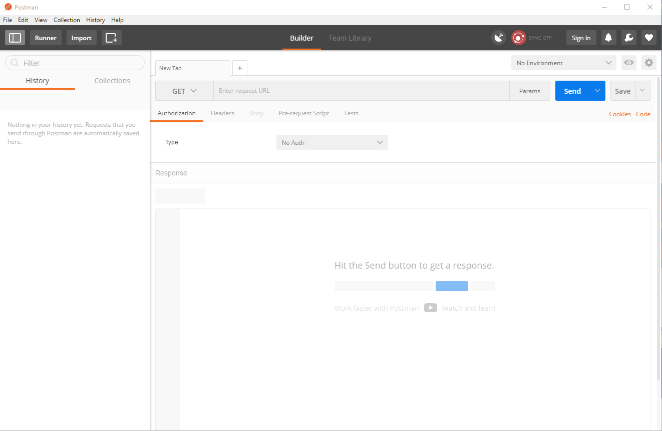The image size is (662, 431).
Task: Switch to Builder tab
Action: coord(301,38)
